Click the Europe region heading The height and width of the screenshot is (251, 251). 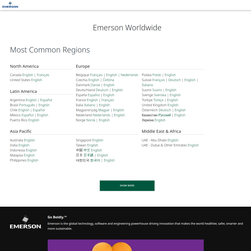(x=83, y=66)
